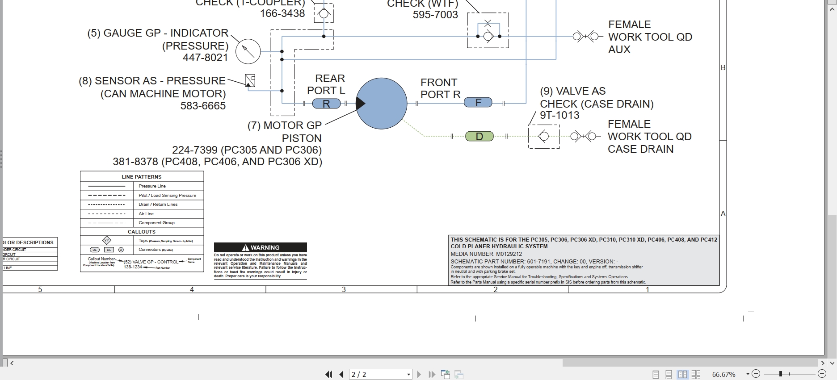The height and width of the screenshot is (380, 837).
Task: Click '(5) GAUGE GP - INDICATOR' label
Action: [158, 33]
